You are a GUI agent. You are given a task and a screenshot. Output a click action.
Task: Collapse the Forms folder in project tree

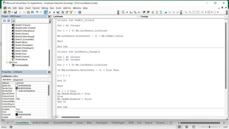7,62
